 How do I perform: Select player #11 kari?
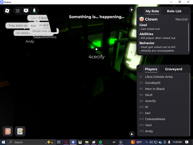coord(163,113)
